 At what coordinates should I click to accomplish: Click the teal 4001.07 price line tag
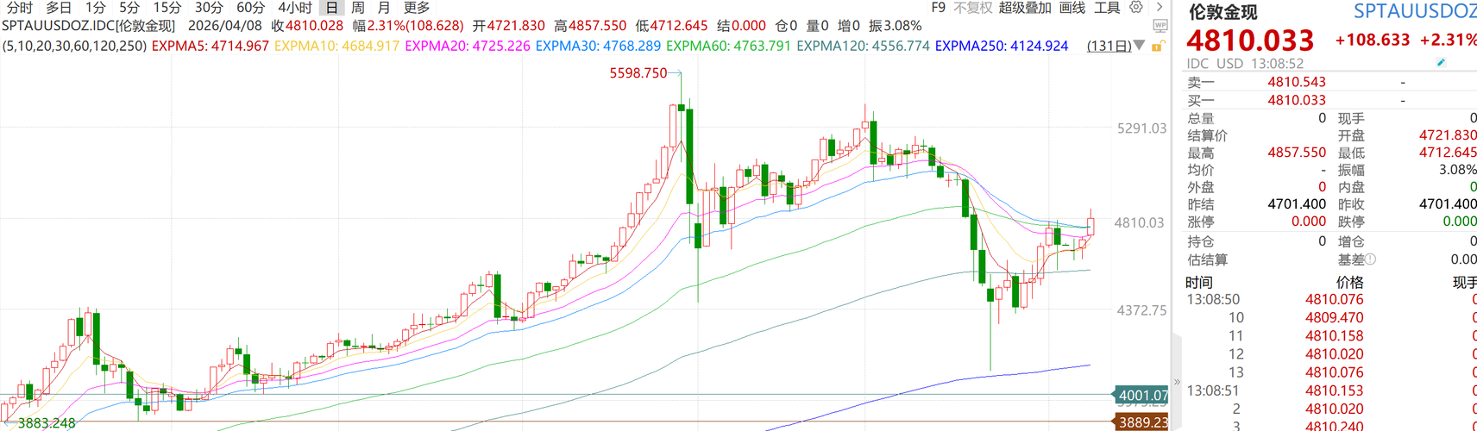point(1142,396)
